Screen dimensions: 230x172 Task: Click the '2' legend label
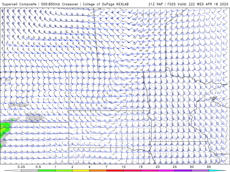click(72, 167)
